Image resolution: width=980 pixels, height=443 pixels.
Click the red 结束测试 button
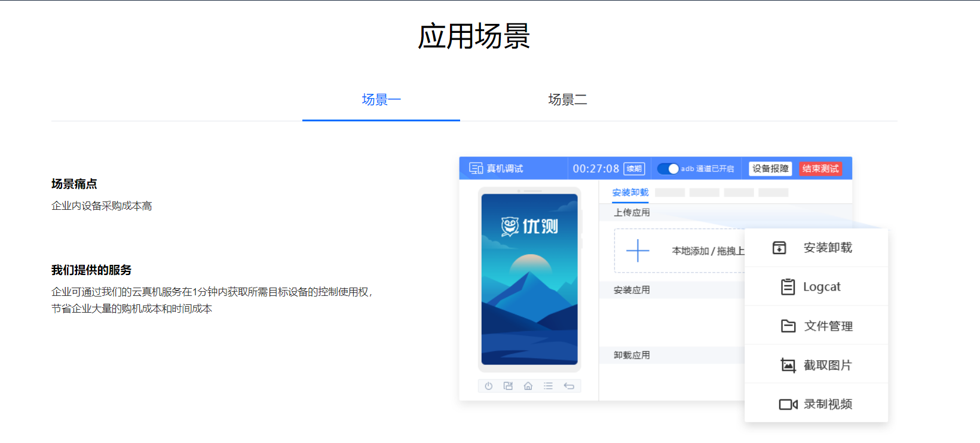click(x=820, y=169)
